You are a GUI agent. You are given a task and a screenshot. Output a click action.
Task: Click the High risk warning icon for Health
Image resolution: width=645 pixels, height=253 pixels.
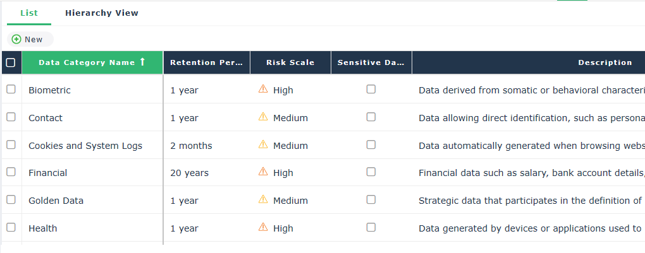(x=263, y=228)
